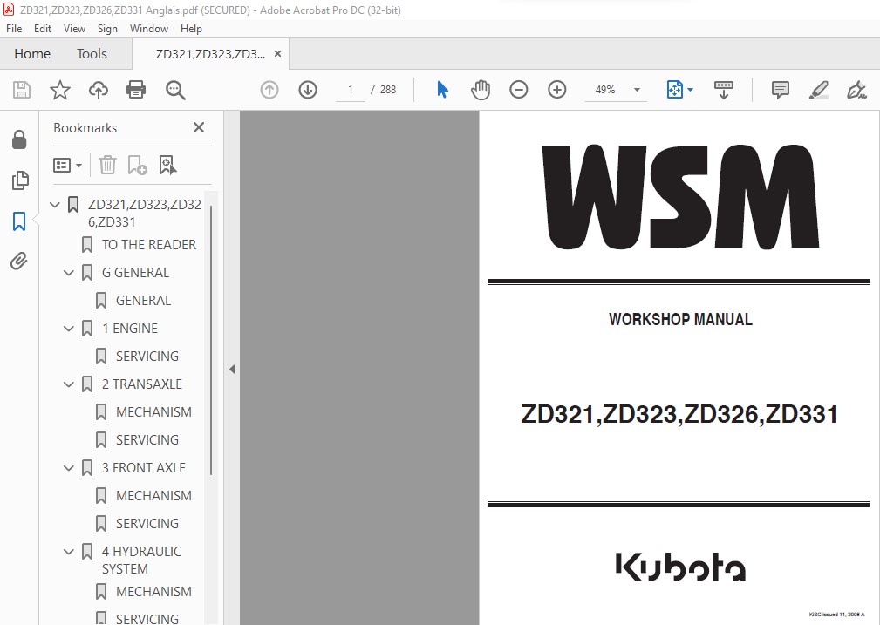Select the 3 FRONT AXLE bookmark label
This screenshot has height=625, width=880.
(x=144, y=468)
